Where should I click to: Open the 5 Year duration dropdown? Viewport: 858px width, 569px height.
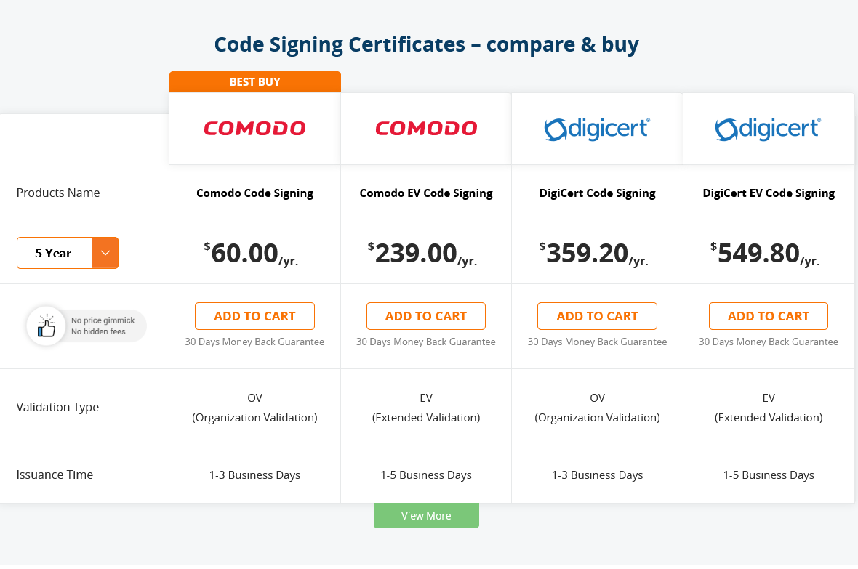pos(55,253)
